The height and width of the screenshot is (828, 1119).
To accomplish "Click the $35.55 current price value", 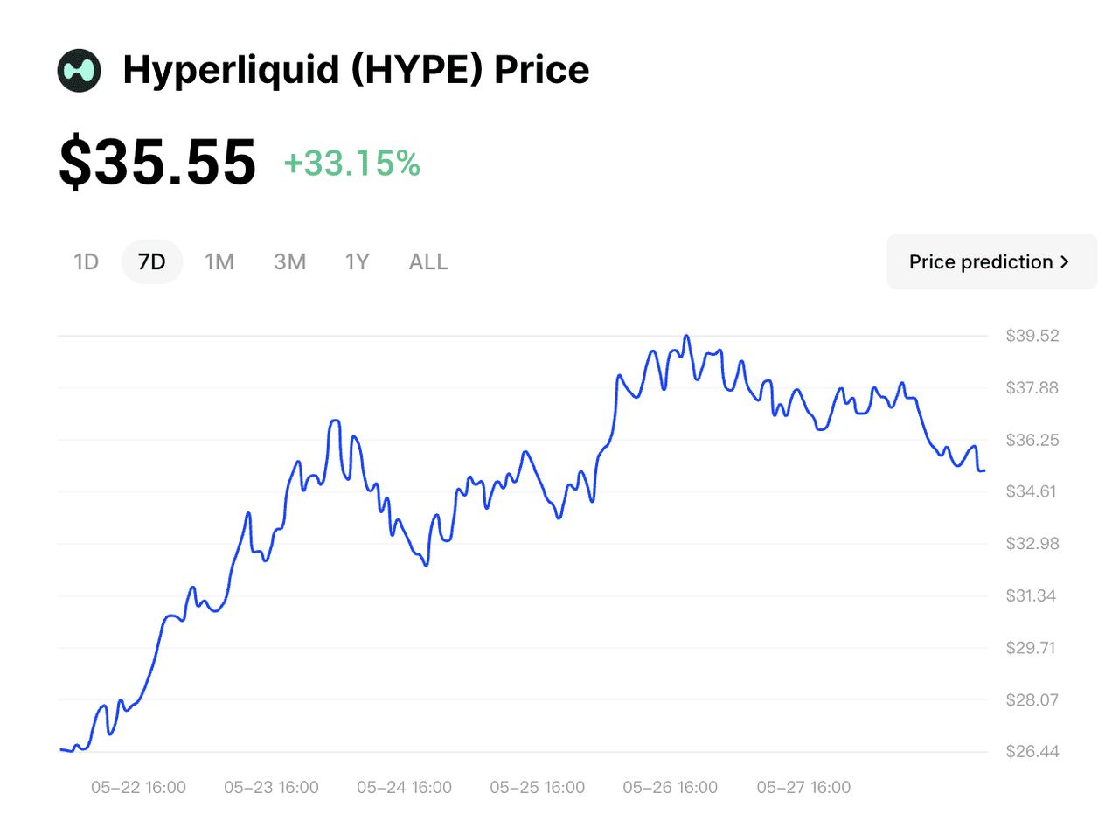I will [x=157, y=163].
